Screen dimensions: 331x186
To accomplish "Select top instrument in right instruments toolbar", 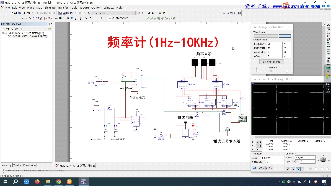I will [x=329, y=25].
